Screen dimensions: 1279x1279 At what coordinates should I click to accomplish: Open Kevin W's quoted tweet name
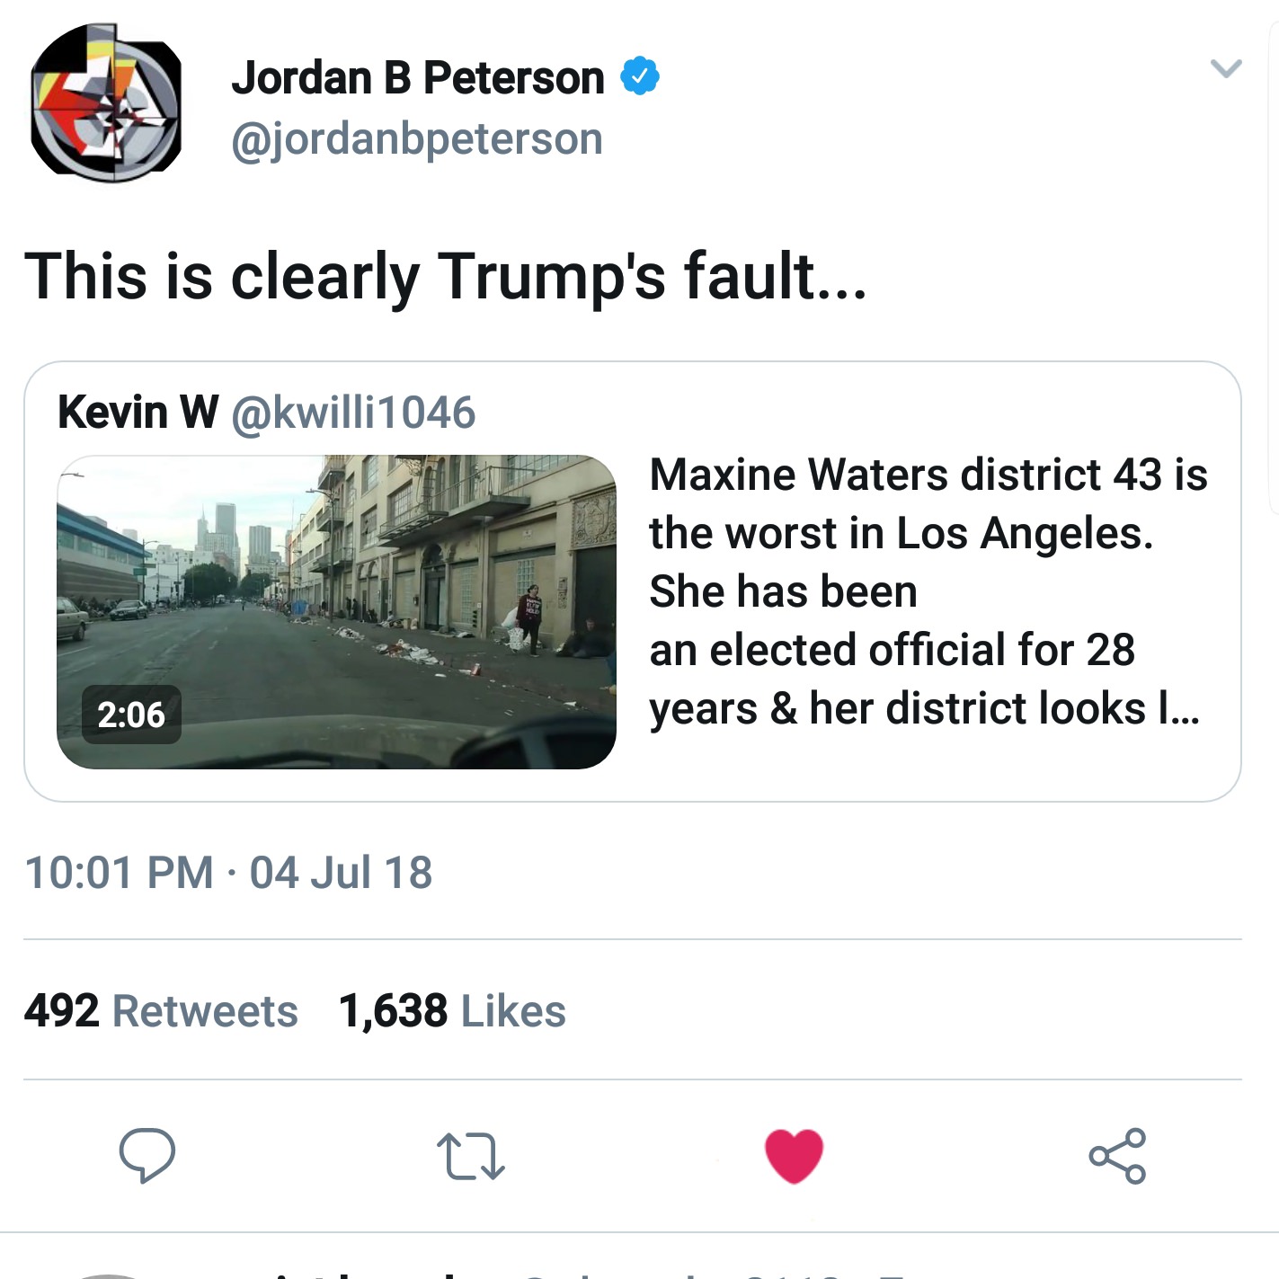coord(138,413)
